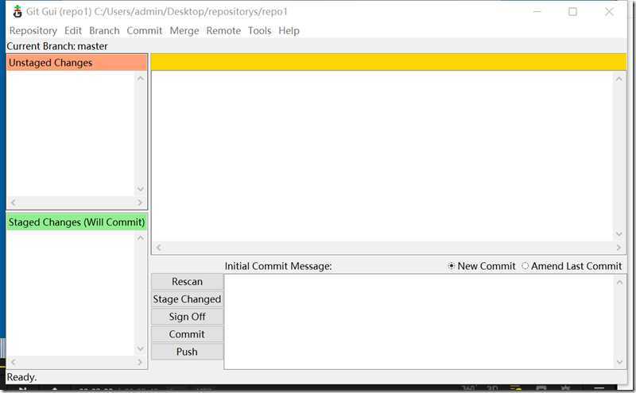Viewport: 636px width, 393px height.
Task: Click inside the empty Unstaged Changes file list
Action: click(x=71, y=133)
